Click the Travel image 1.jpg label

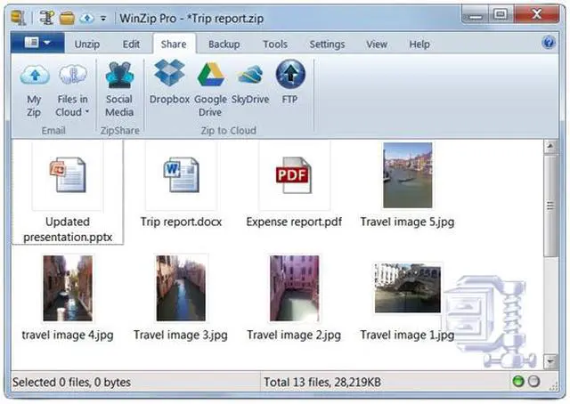tap(407, 335)
